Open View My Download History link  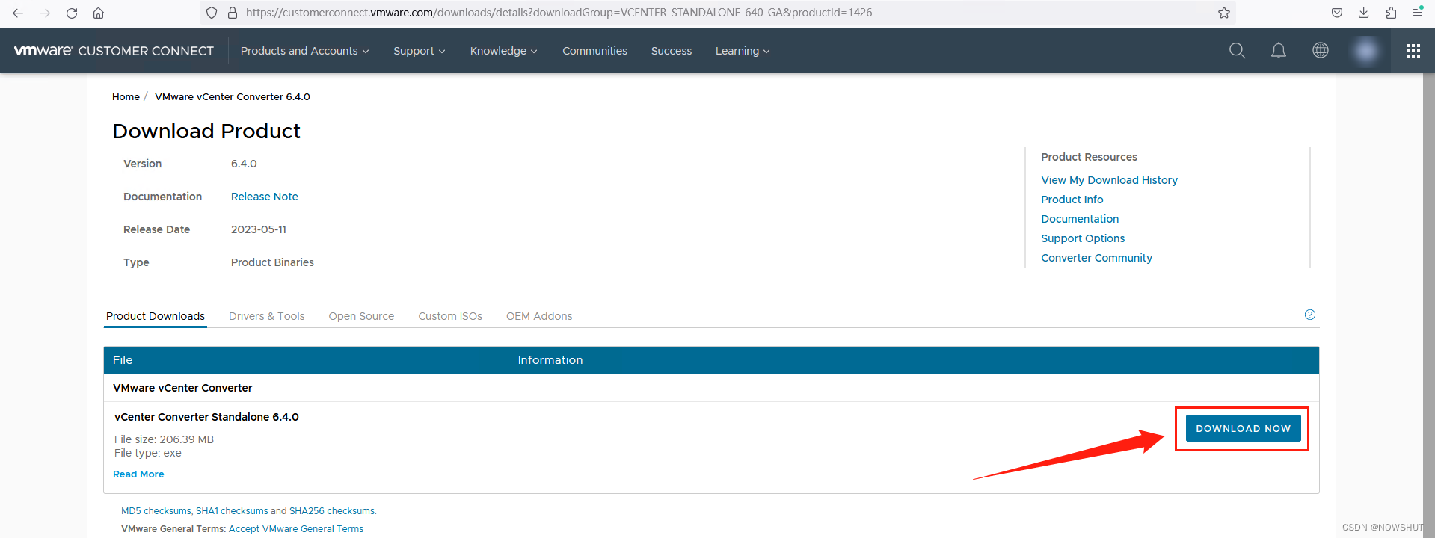[1109, 180]
